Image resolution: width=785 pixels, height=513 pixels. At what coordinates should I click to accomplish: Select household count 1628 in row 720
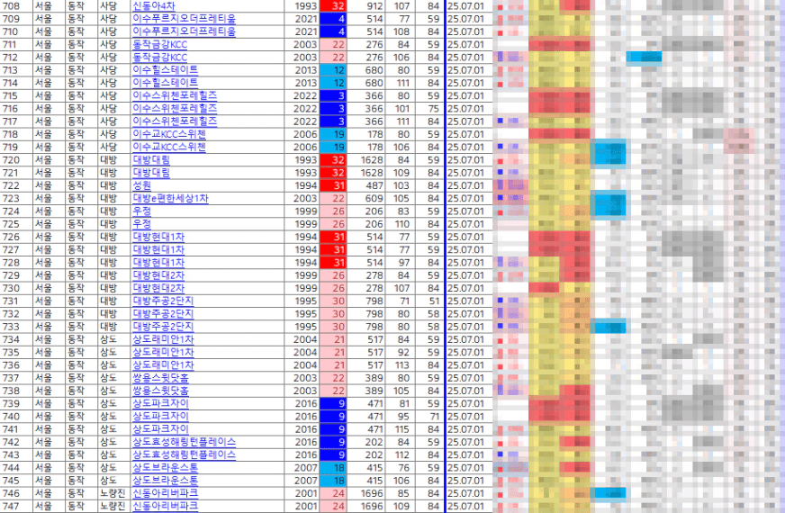pos(366,160)
